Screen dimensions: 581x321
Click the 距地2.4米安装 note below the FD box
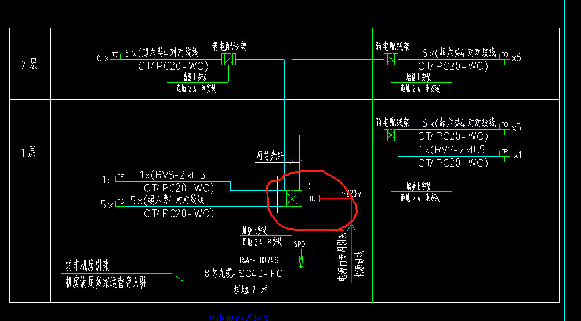pyautogui.click(x=262, y=242)
